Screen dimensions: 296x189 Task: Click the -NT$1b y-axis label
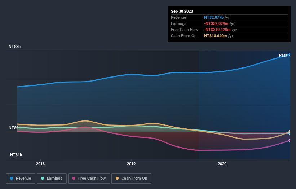tap(15, 155)
